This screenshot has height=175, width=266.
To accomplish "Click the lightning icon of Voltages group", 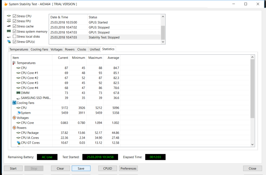I will tap(14, 118).
